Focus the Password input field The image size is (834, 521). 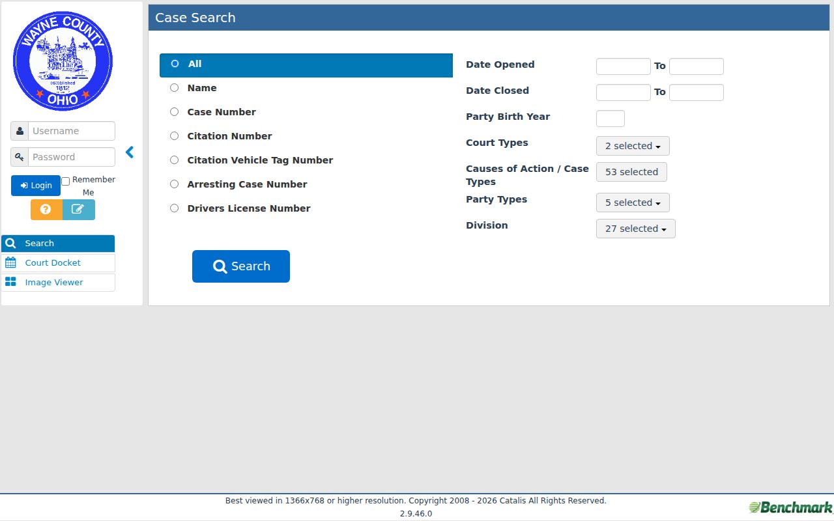72,157
